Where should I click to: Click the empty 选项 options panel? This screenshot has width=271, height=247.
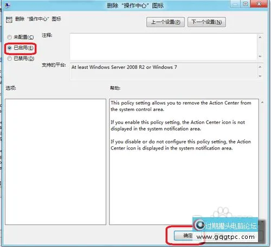click(55, 162)
